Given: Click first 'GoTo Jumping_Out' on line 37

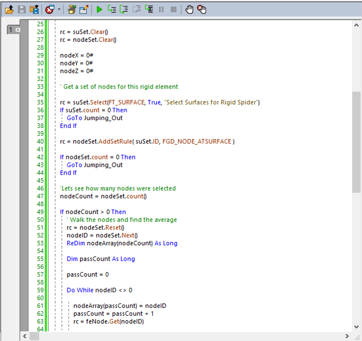Looking at the screenshot, I should coord(94,118).
